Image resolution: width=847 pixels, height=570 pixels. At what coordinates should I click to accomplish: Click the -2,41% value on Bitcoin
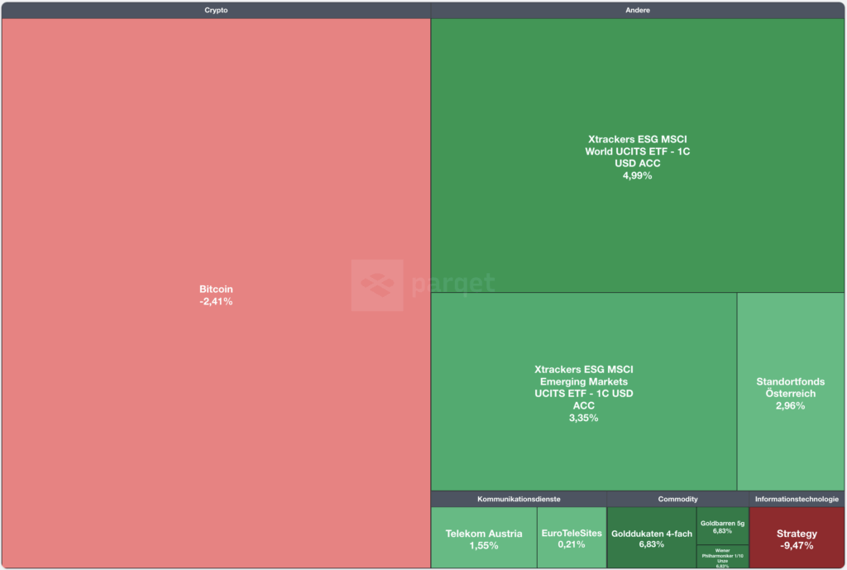(216, 302)
